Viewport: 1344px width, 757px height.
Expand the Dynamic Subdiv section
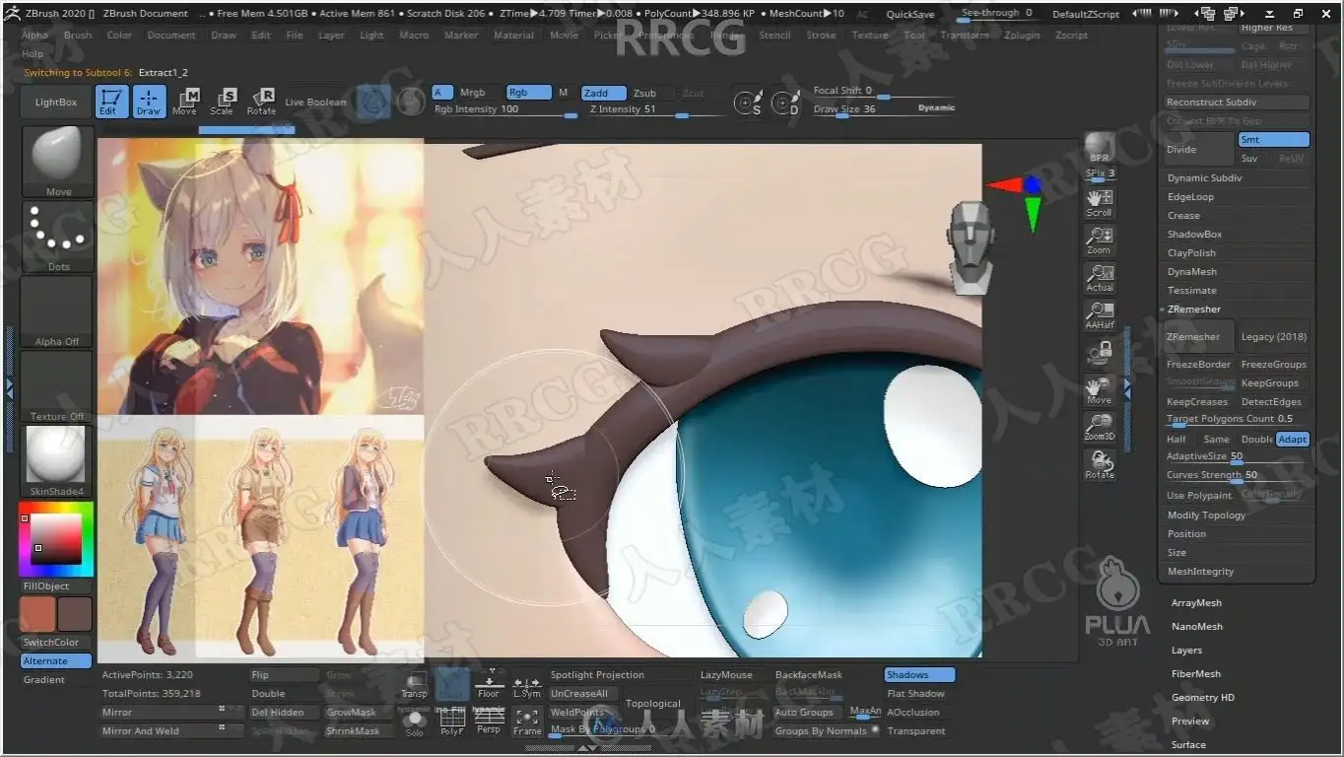(x=1204, y=178)
